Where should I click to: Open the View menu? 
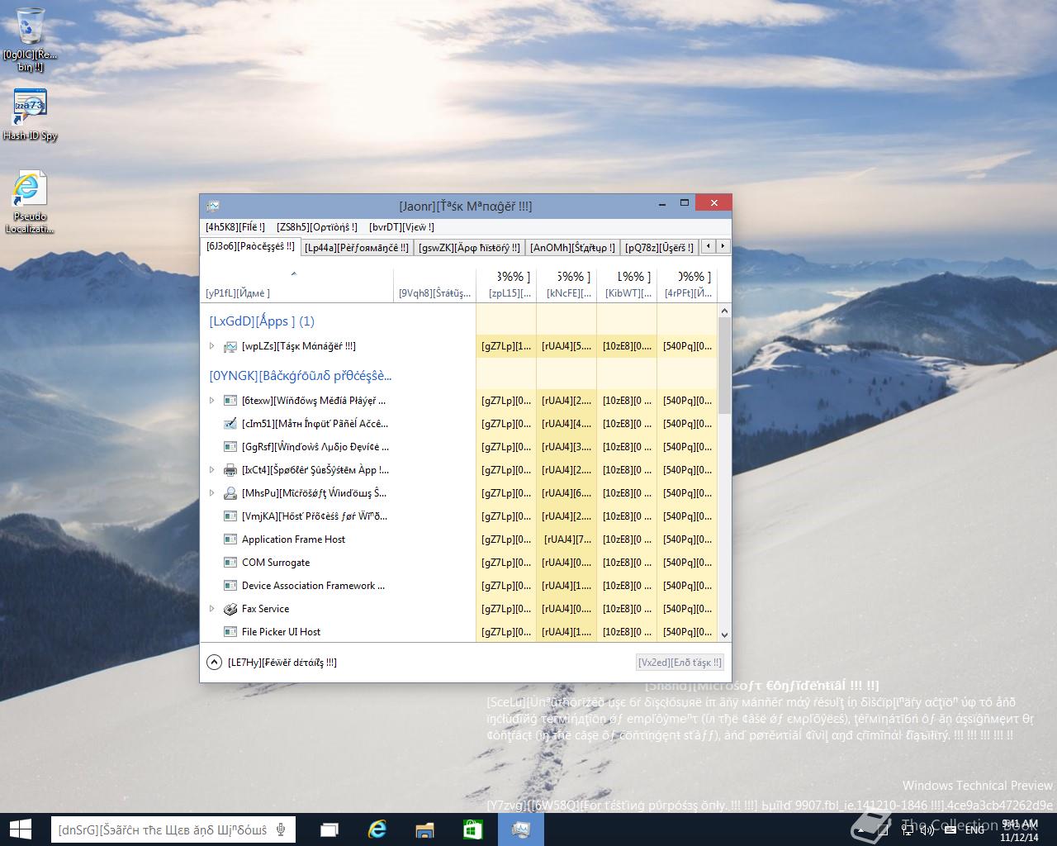(401, 227)
